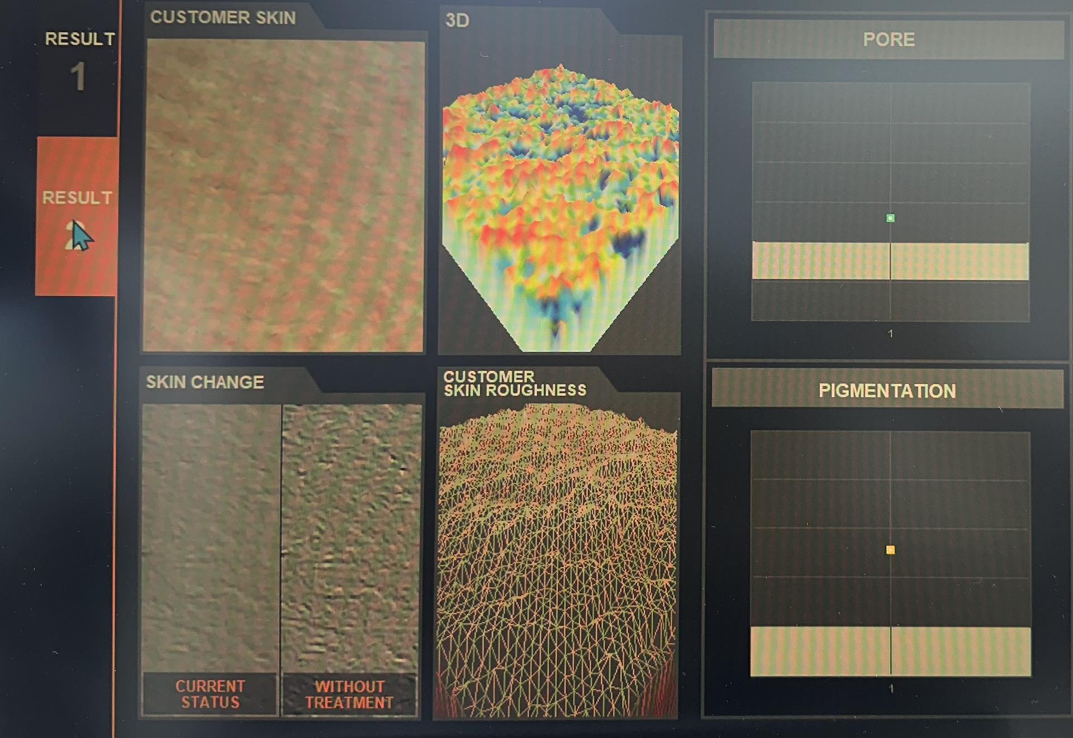Select the highlighted RESULT 2 tab
Viewport: 1073px width, 738px height.
point(77,217)
